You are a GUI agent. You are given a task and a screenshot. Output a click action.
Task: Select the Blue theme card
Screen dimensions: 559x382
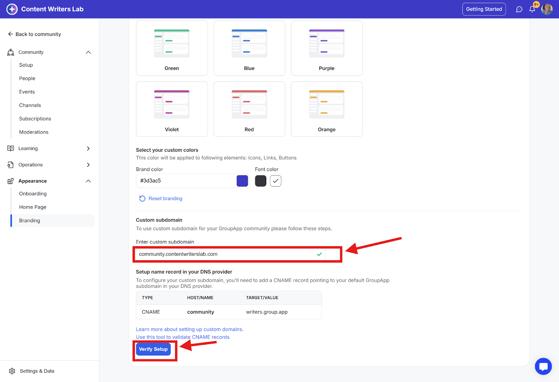point(249,48)
